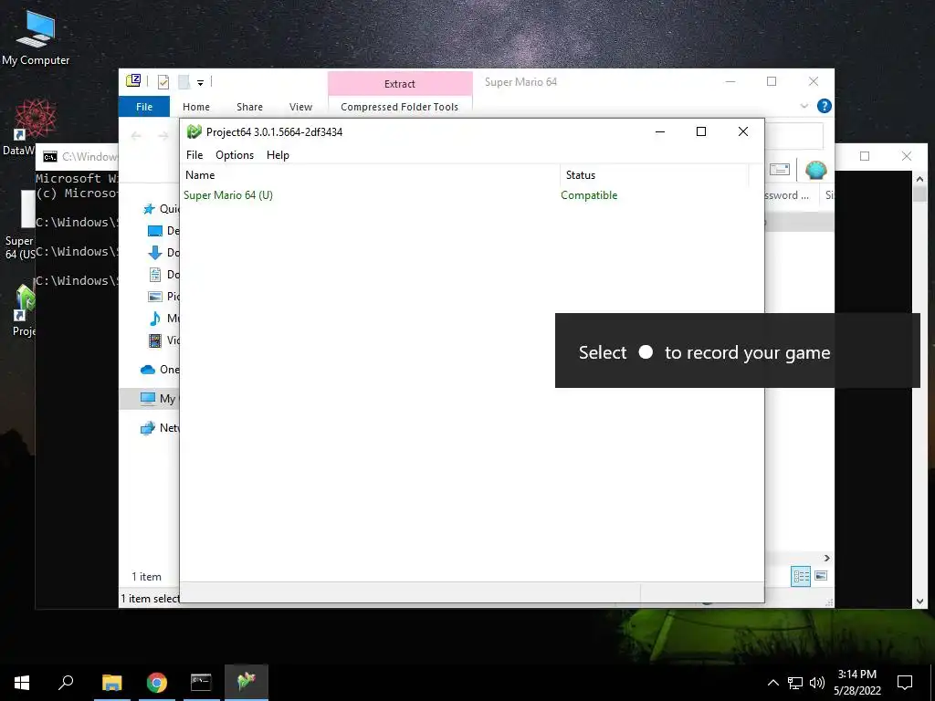Screen dimensions: 935x701
Task: Select Videos film icon in navigation pane
Action: coord(155,340)
